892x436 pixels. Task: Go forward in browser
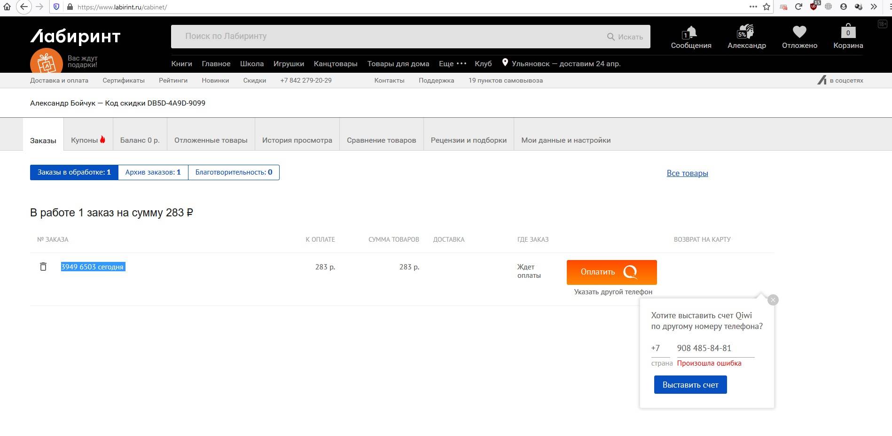click(39, 7)
